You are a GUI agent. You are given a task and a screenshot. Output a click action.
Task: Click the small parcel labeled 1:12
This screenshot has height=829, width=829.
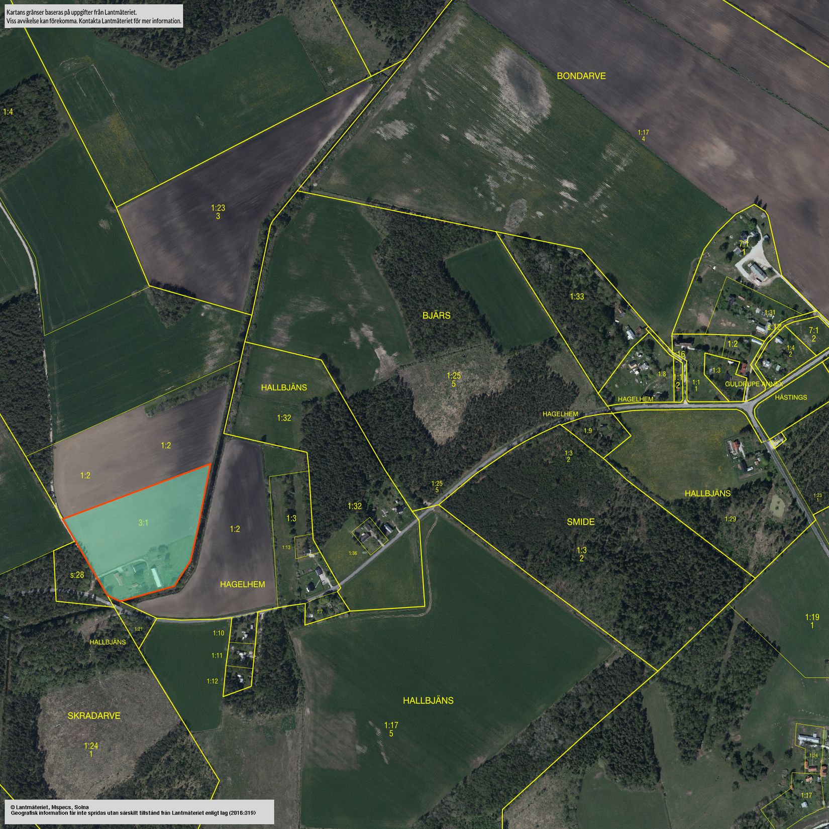[212, 681]
